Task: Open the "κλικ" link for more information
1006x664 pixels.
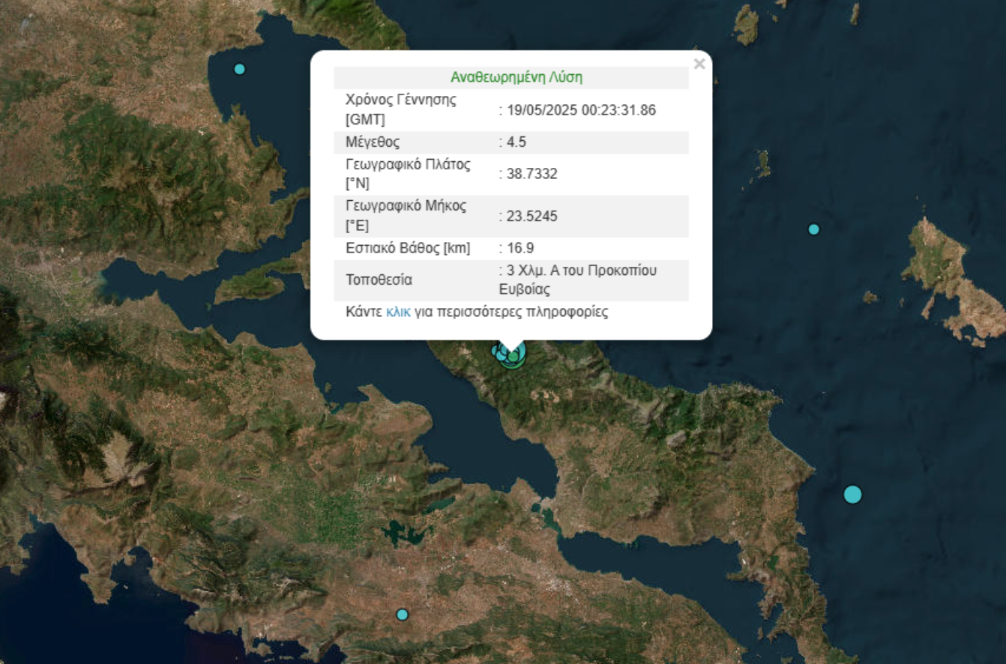Action: (x=398, y=313)
